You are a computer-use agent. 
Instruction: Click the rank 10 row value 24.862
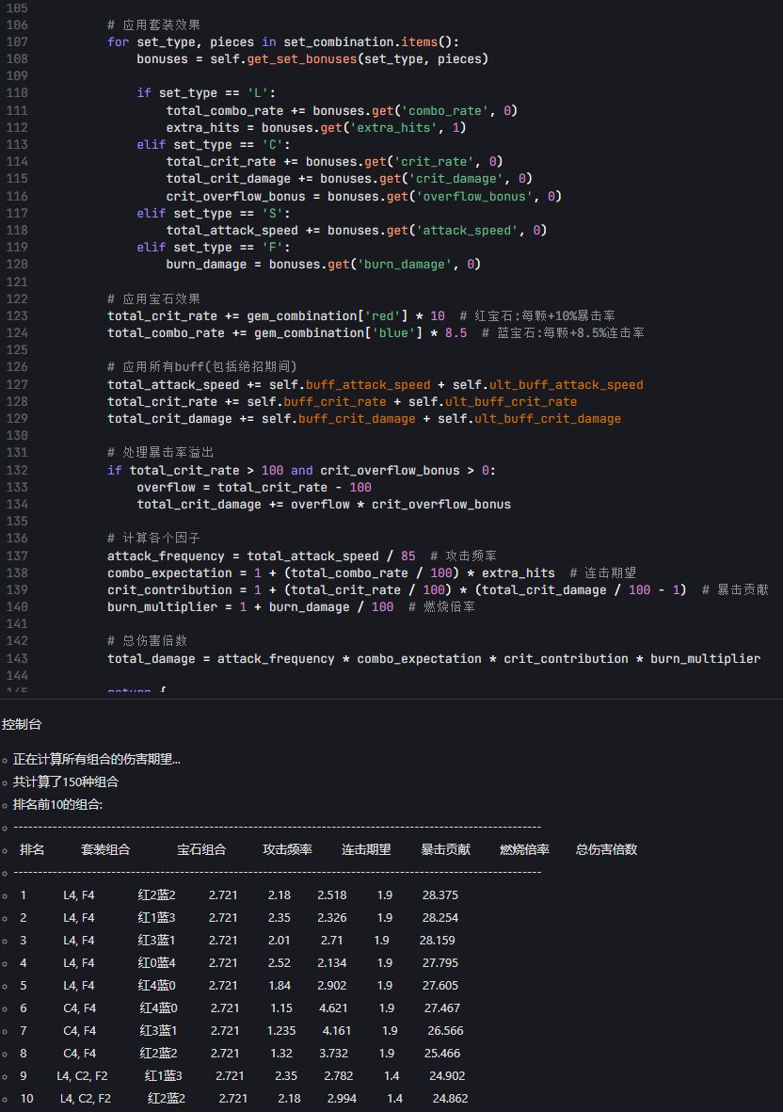click(450, 1098)
